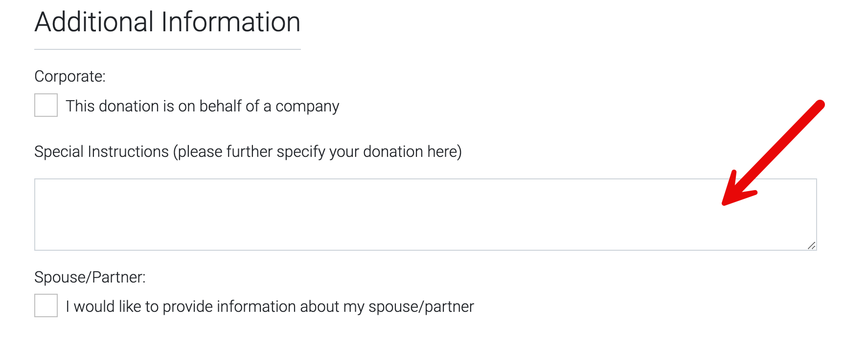Click the text area resize handle
Screen dimensions: 867x348
(812, 246)
